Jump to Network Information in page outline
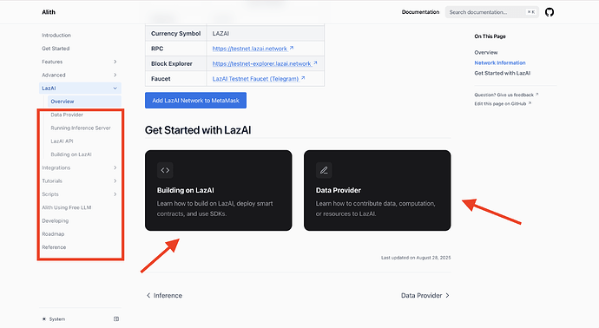The width and height of the screenshot is (599, 328). [500, 62]
